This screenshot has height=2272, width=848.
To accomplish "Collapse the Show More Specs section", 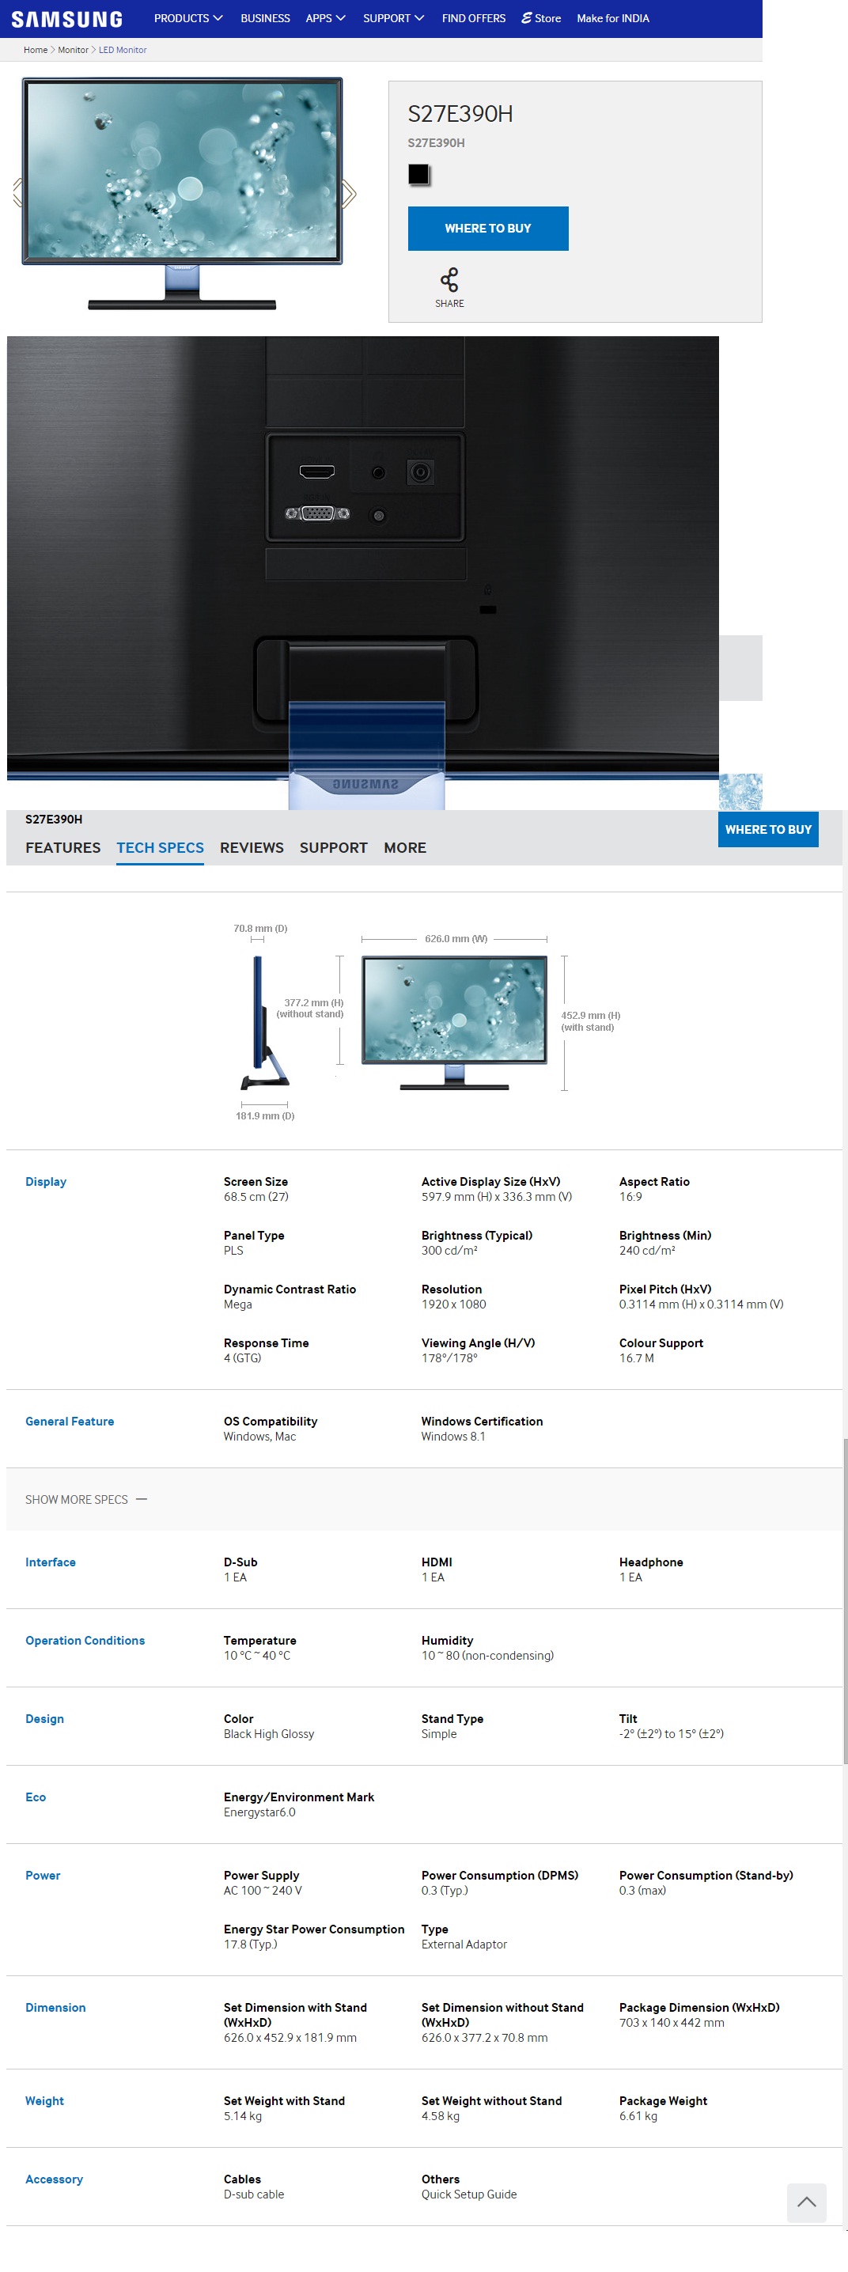I will [x=85, y=1499].
